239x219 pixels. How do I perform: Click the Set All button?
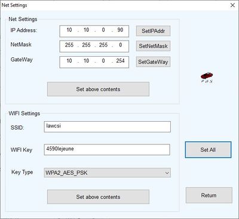pyautogui.click(x=208, y=150)
